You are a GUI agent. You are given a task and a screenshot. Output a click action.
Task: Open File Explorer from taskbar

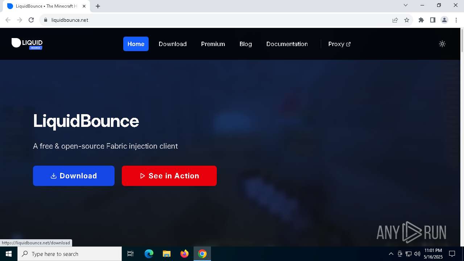click(167, 254)
